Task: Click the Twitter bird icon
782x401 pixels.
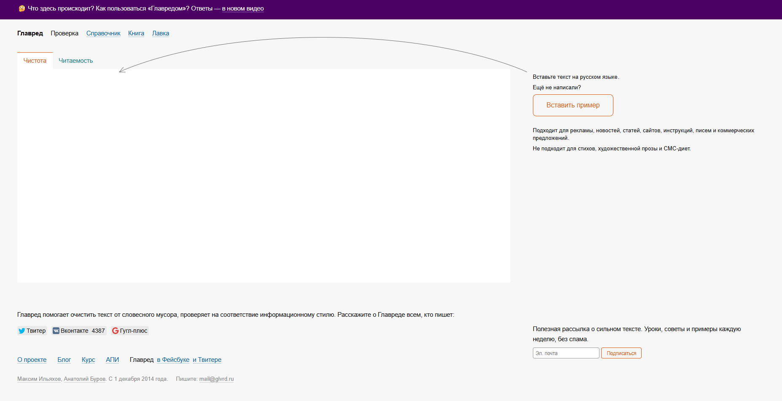Action: 21,331
